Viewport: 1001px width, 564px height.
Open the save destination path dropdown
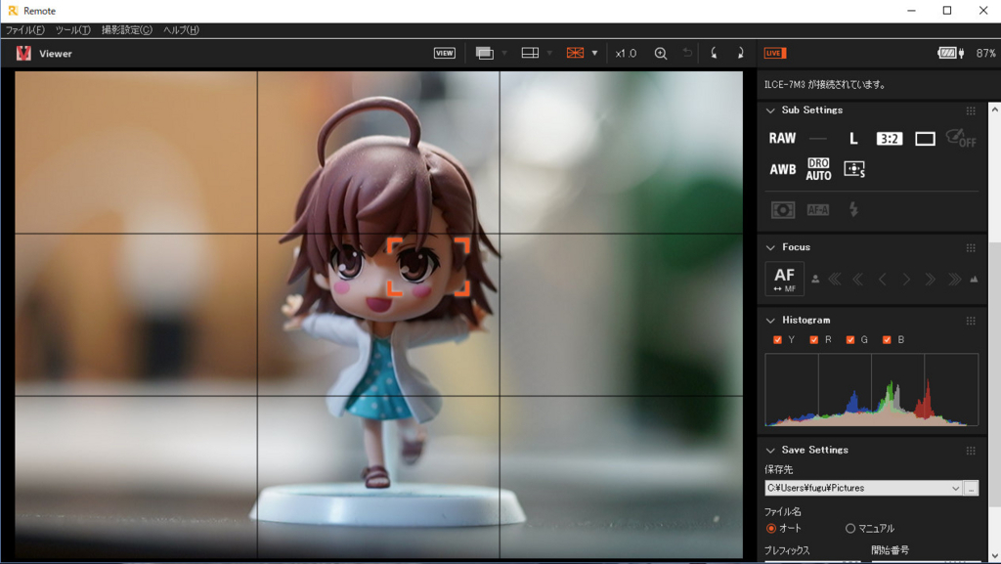coord(955,488)
